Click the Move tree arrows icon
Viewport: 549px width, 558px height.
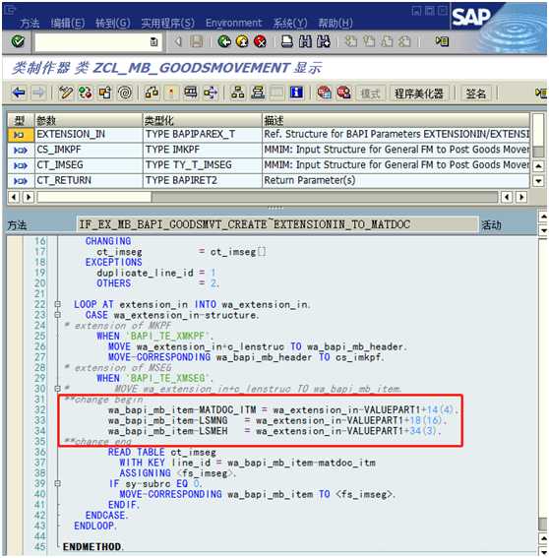tap(211, 93)
